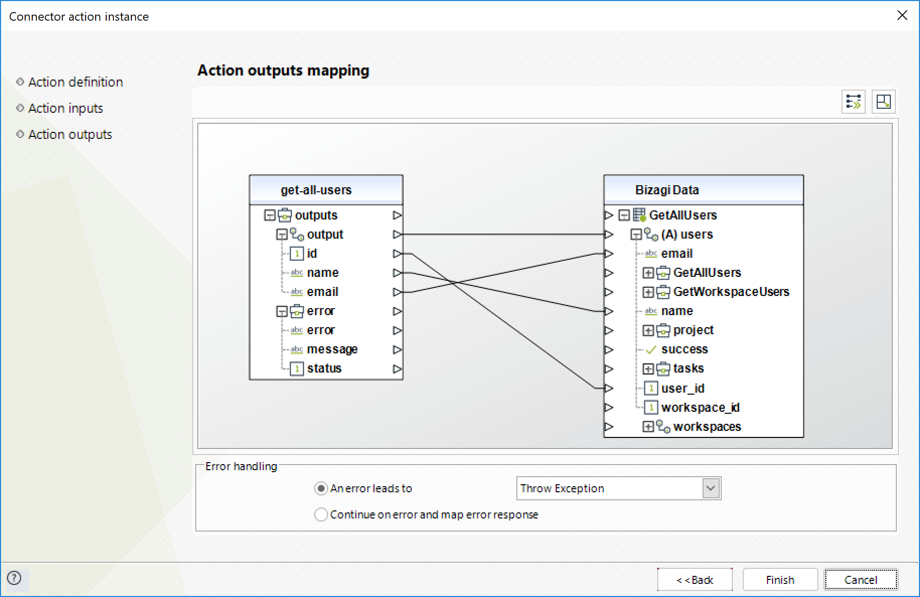Click the Bizagi Data panel header
The width and height of the screenshot is (920, 597).
704,190
